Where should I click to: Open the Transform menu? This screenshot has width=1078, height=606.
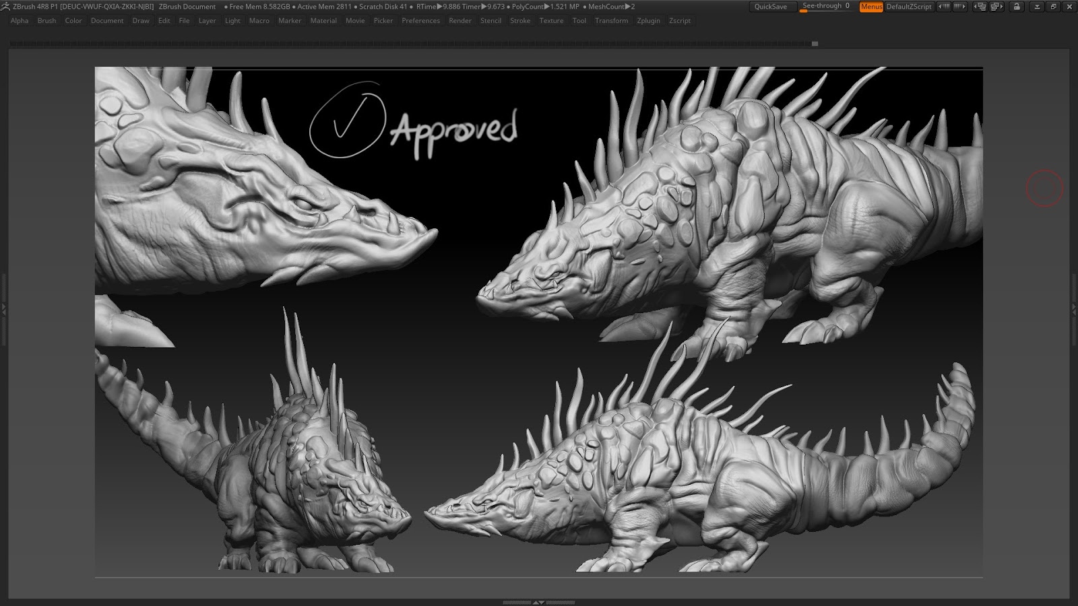point(612,21)
